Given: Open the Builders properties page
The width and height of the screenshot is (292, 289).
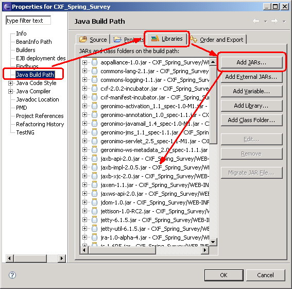Looking at the screenshot, I should pyautogui.click(x=26, y=50).
